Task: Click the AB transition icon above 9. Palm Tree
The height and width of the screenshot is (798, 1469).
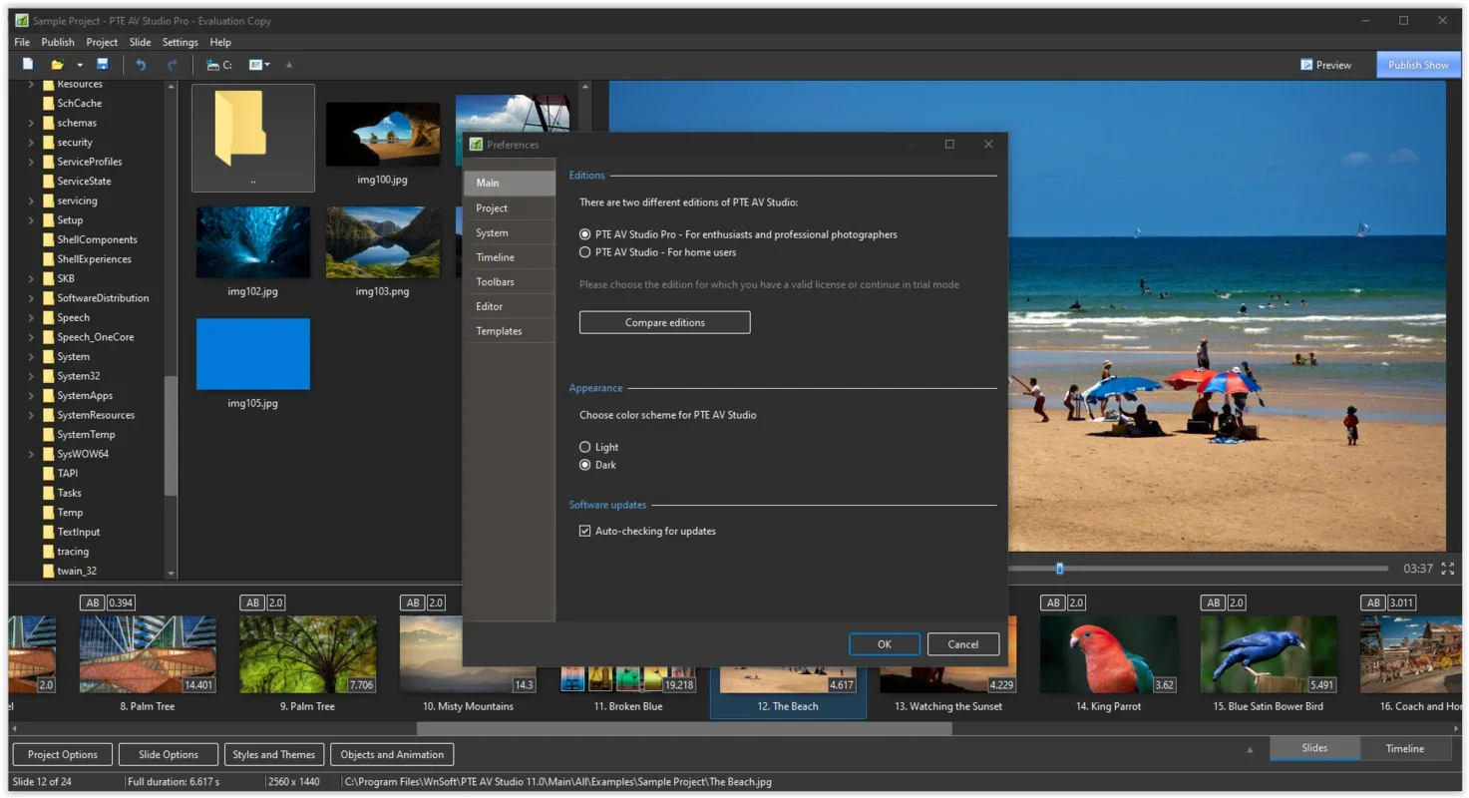Action: [252, 602]
